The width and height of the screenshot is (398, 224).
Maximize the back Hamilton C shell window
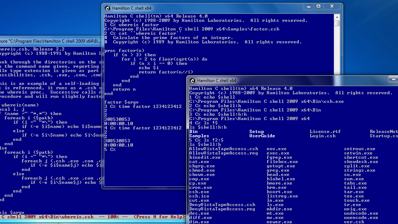tap(318, 6)
